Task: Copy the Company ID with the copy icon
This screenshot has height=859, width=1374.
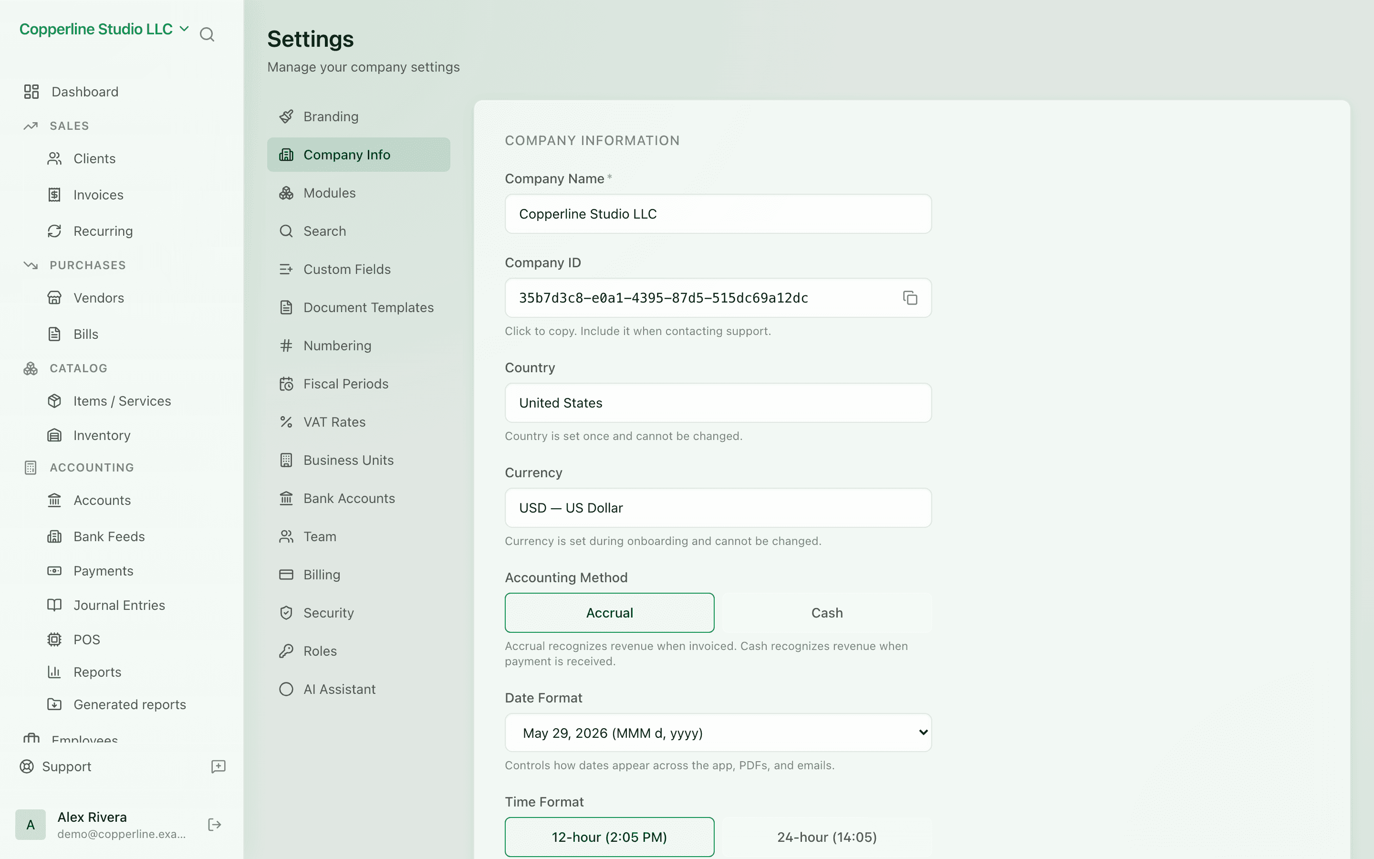Action: point(910,298)
